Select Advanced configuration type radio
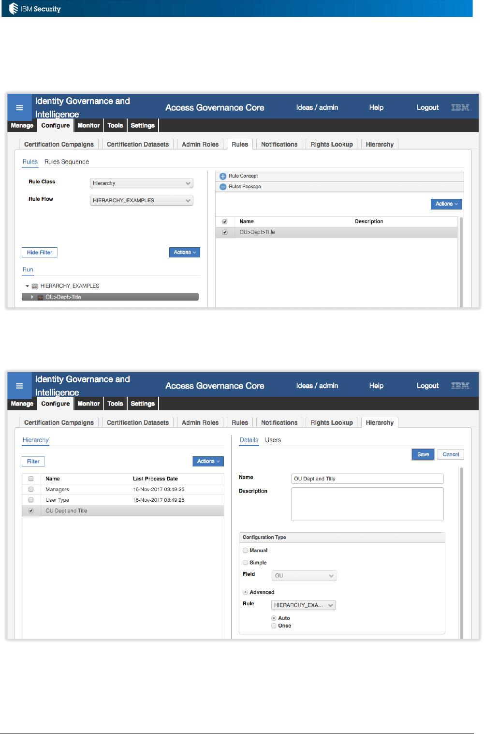Viewport: 484px width, 734px height. (x=246, y=592)
